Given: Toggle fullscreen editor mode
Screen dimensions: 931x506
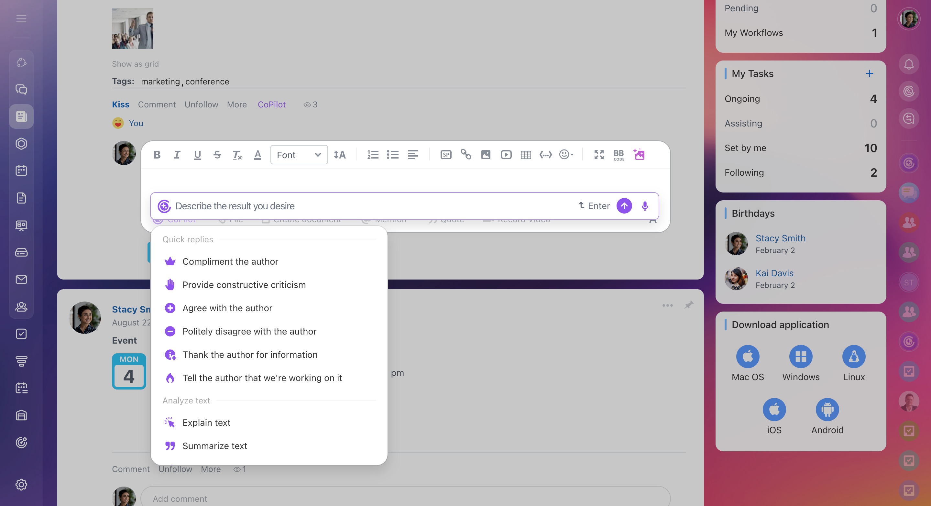Looking at the screenshot, I should [599, 155].
